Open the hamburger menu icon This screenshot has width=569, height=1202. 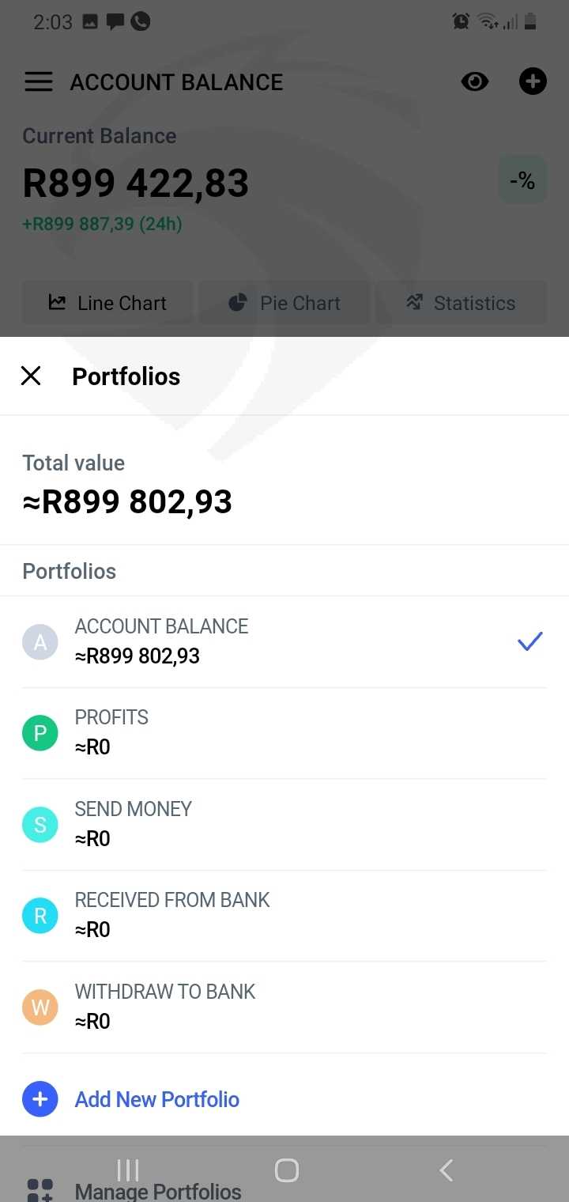pyautogui.click(x=38, y=82)
